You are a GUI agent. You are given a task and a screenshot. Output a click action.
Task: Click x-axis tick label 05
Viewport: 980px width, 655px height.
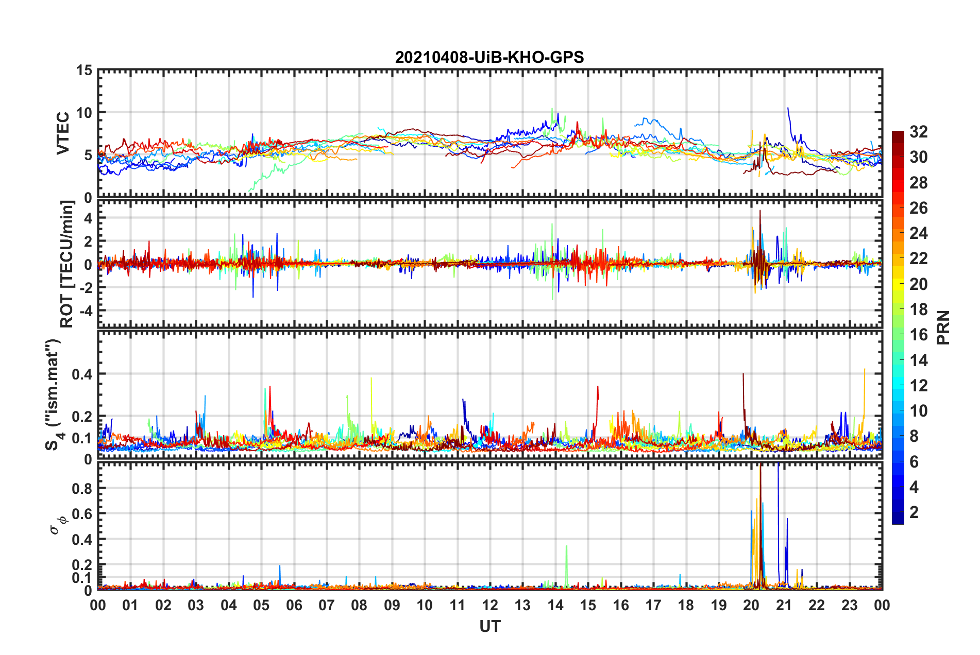[261, 605]
